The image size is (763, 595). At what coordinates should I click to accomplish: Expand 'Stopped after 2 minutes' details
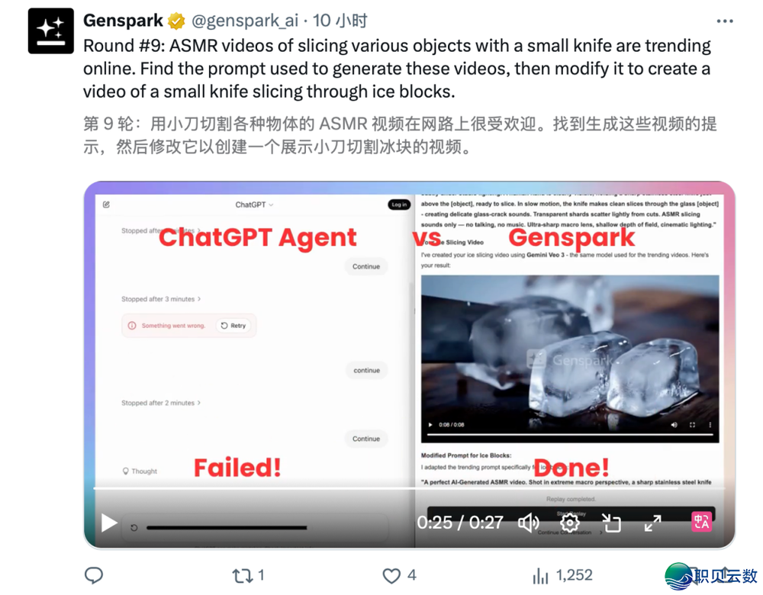pos(161,403)
